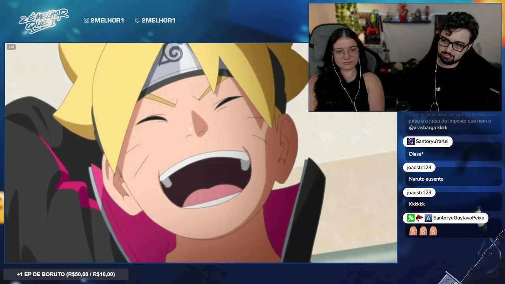Click the Twitch handle text 2MELHOR1
505x284 pixels.
(158, 21)
